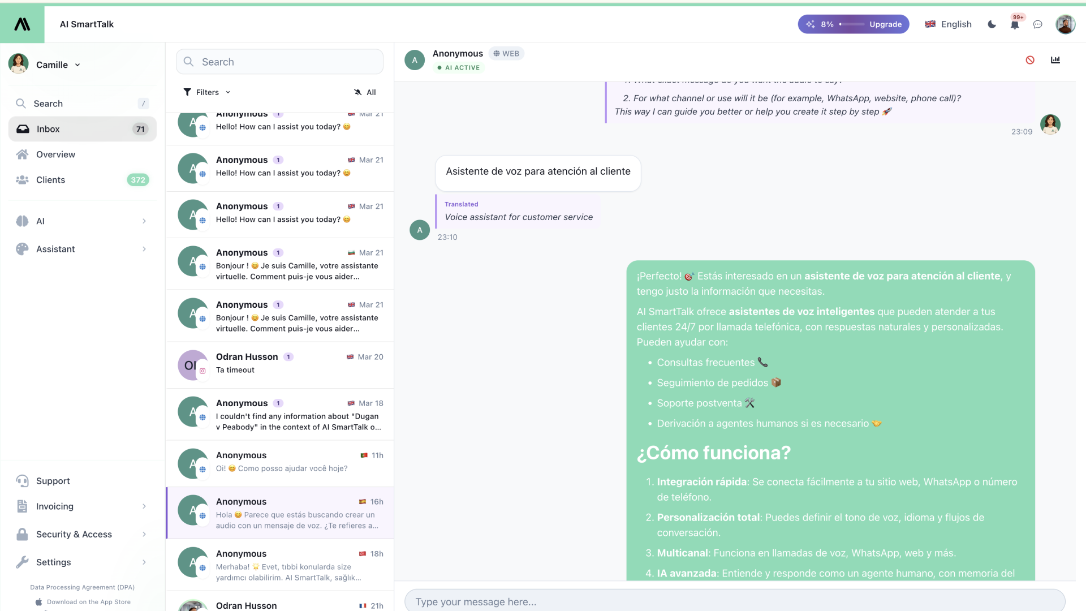Click translated text 'Voice assistant for customer service'
The height and width of the screenshot is (611, 1086).
point(519,217)
